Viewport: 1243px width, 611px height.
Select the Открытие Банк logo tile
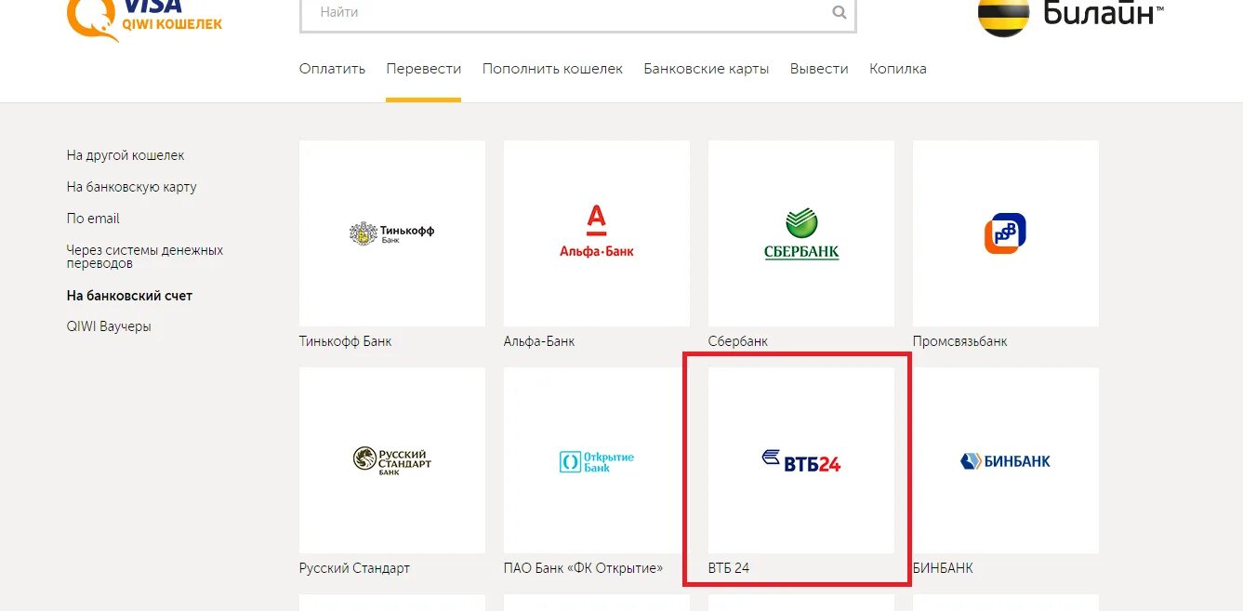pyautogui.click(x=597, y=460)
